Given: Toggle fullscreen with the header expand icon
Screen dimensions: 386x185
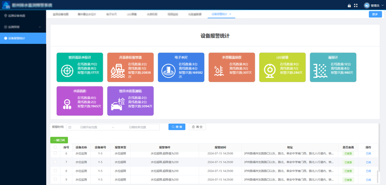Looking at the screenshot, I should (x=356, y=5).
